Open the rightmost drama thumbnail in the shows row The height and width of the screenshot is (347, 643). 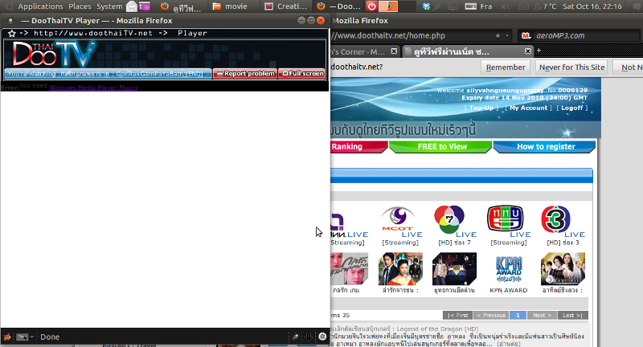(x=563, y=269)
